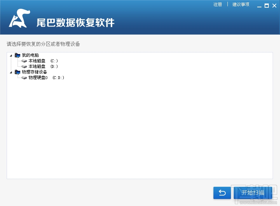Select 物理硬盘0 (C:D:) device
This screenshot has width=280, height=206.
[46, 78]
